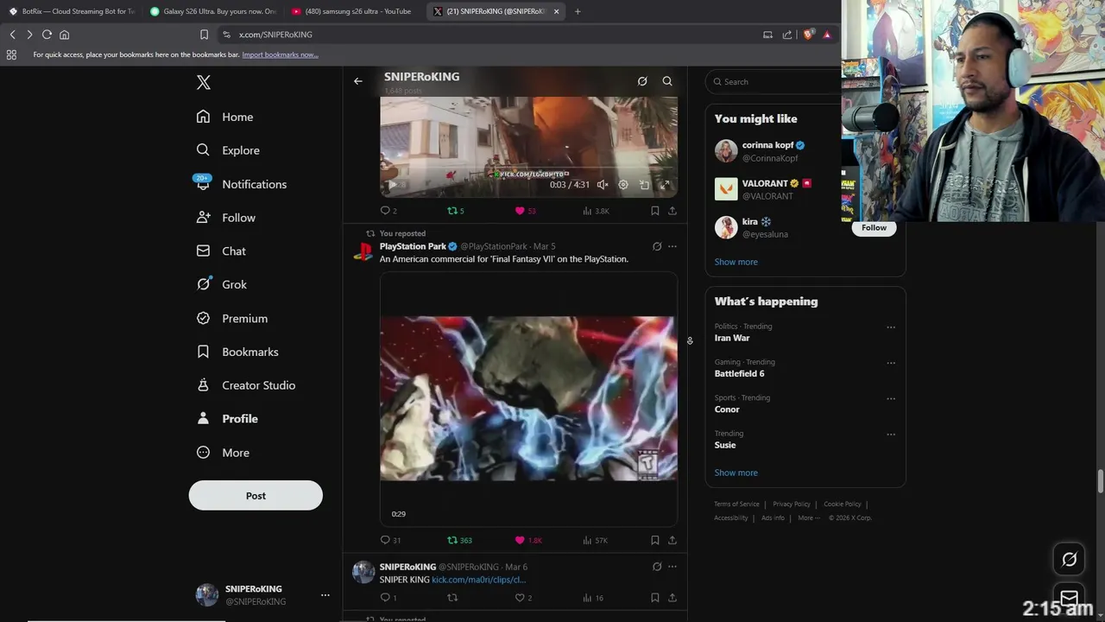The height and width of the screenshot is (622, 1105).
Task: Click the X logo in the sidebar
Action: (203, 83)
